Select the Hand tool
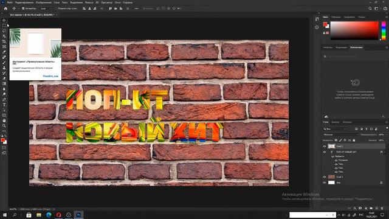Image resolution: width=389 pixels, height=219 pixels. pos(4,120)
